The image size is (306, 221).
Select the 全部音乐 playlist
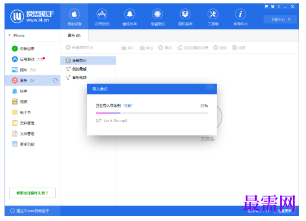pyautogui.click(x=88, y=60)
